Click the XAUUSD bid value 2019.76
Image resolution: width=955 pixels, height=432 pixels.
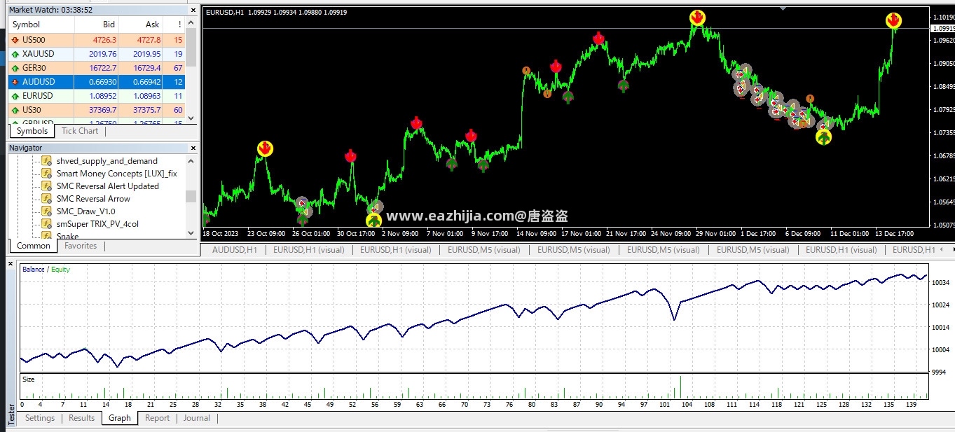pos(102,54)
